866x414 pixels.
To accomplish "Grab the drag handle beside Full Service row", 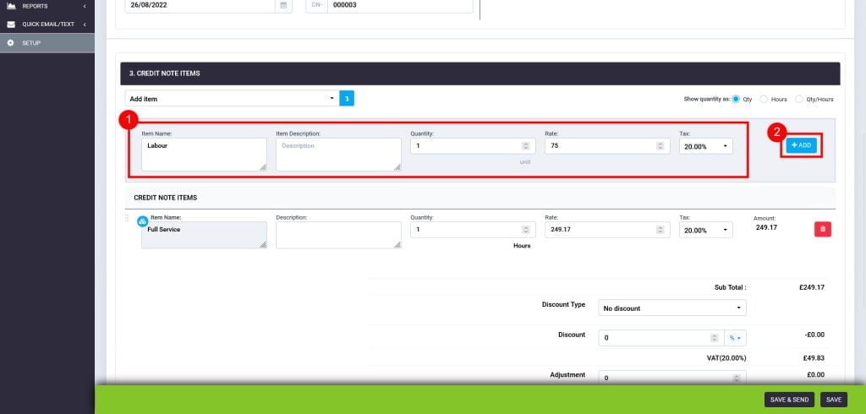I will [x=128, y=218].
